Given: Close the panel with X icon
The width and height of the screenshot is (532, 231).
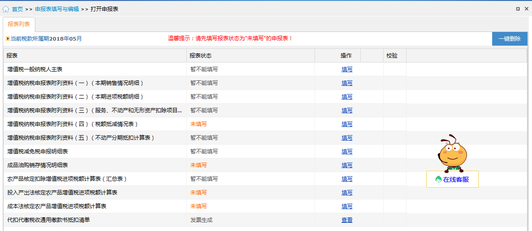Looking at the screenshot, I should point(527,9).
